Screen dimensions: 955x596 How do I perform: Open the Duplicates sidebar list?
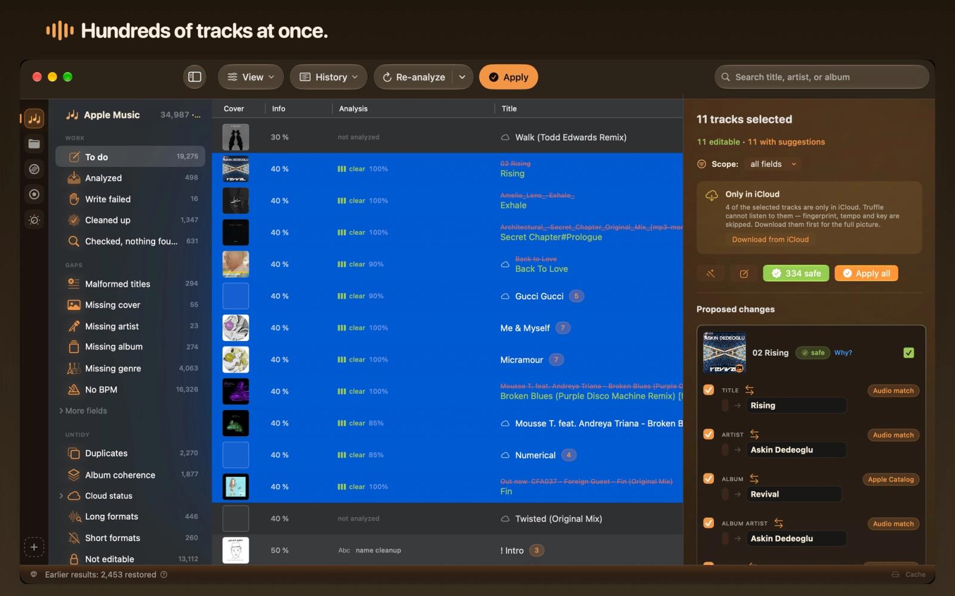pos(130,453)
